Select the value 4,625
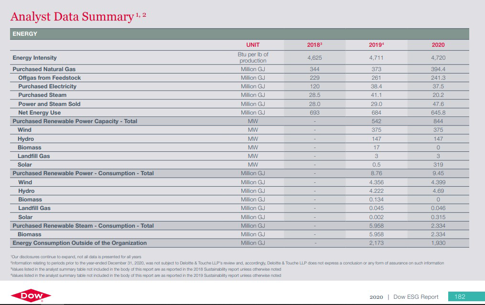Screen dimensions: 485x305 [x=314, y=58]
